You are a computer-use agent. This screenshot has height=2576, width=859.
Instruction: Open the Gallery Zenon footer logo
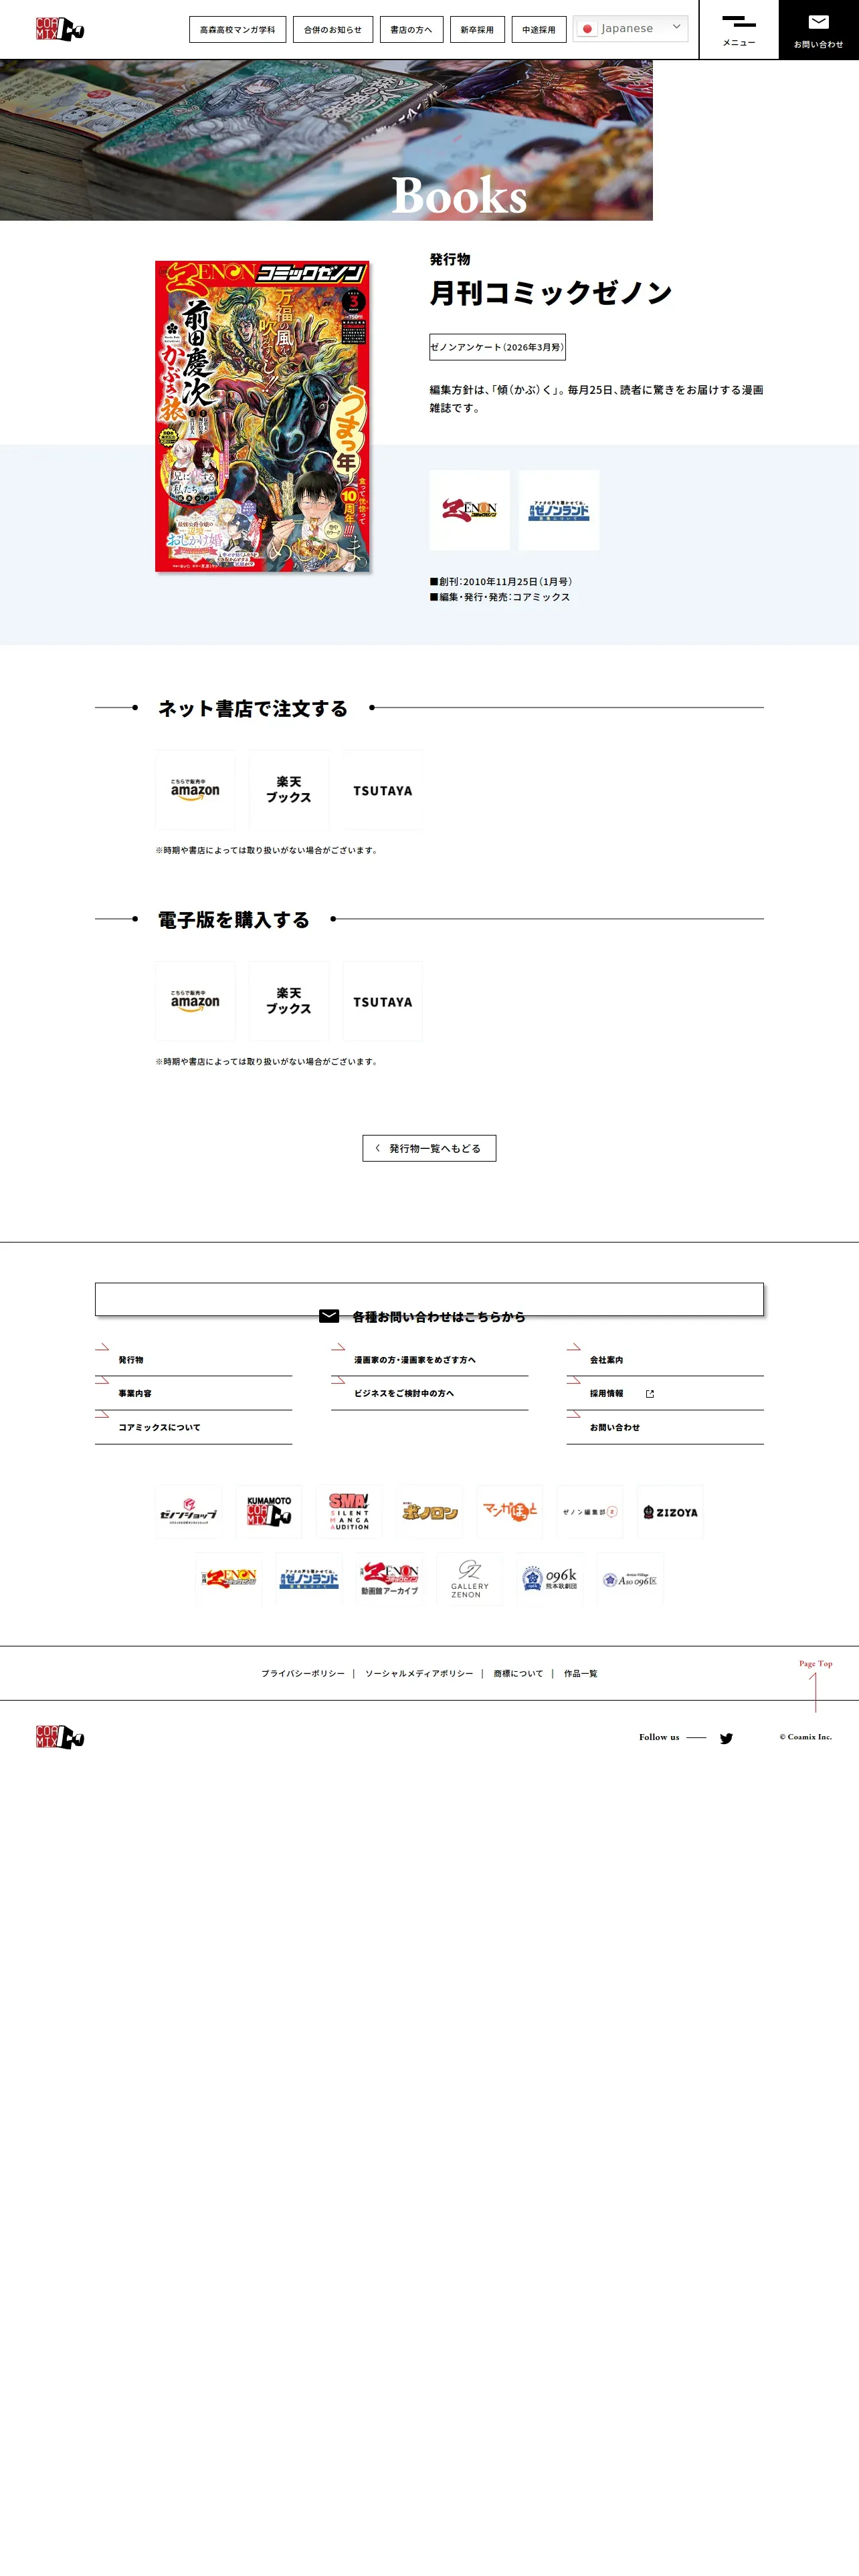pos(470,1579)
